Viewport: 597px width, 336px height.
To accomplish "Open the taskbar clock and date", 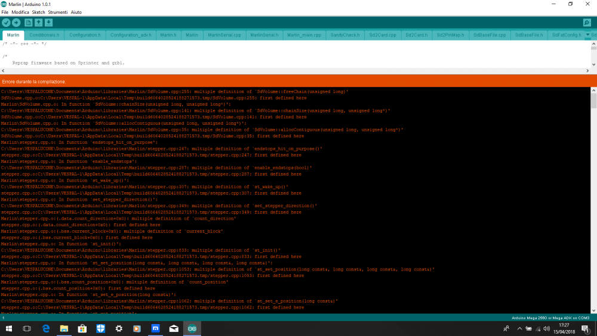I will (566, 328).
